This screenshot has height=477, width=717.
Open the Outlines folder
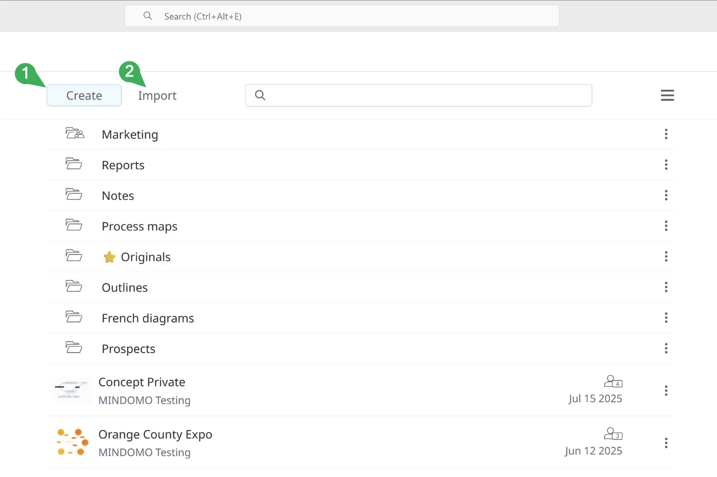click(x=125, y=287)
